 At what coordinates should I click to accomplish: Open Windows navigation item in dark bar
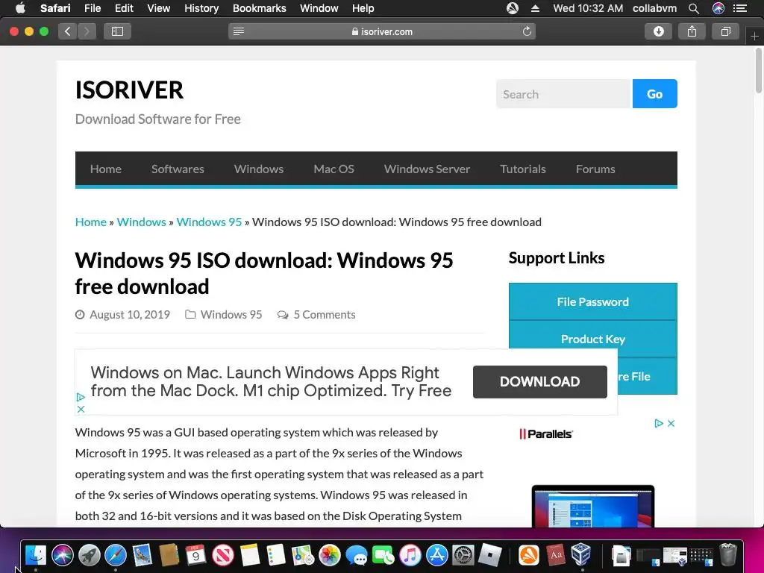coord(259,169)
